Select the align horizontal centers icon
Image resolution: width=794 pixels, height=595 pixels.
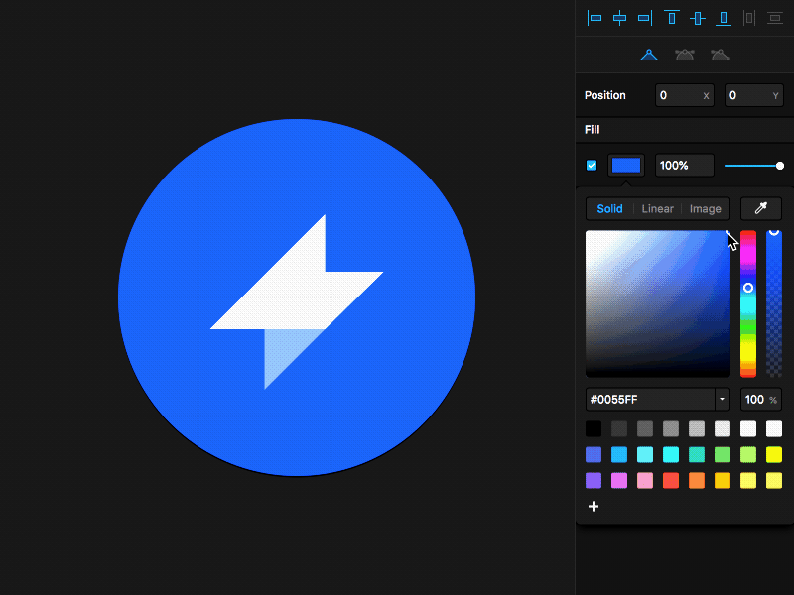[619, 18]
